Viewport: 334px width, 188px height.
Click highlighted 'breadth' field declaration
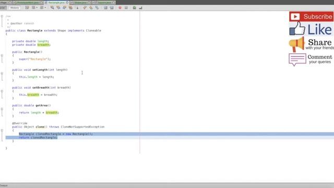(x=43, y=45)
